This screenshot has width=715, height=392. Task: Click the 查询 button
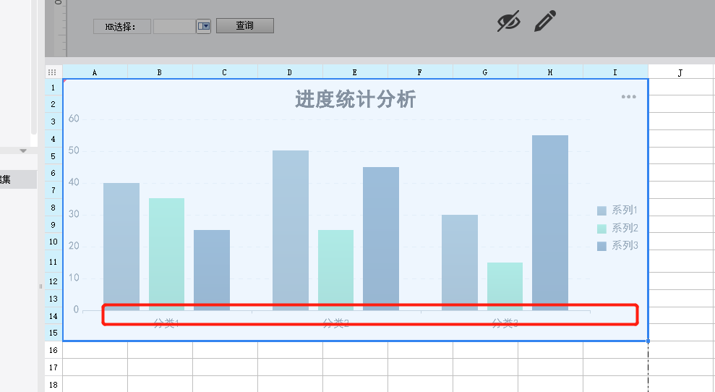(245, 25)
